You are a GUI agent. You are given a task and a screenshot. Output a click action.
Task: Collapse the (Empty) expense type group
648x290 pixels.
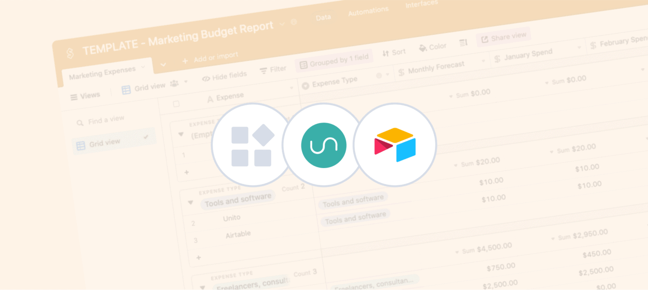181,134
